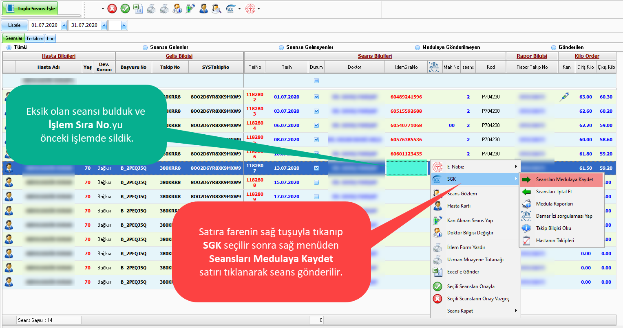Image resolution: width=623 pixels, height=328 pixels.
Task: Open patient card via toolbar person icon
Action: pos(203,9)
